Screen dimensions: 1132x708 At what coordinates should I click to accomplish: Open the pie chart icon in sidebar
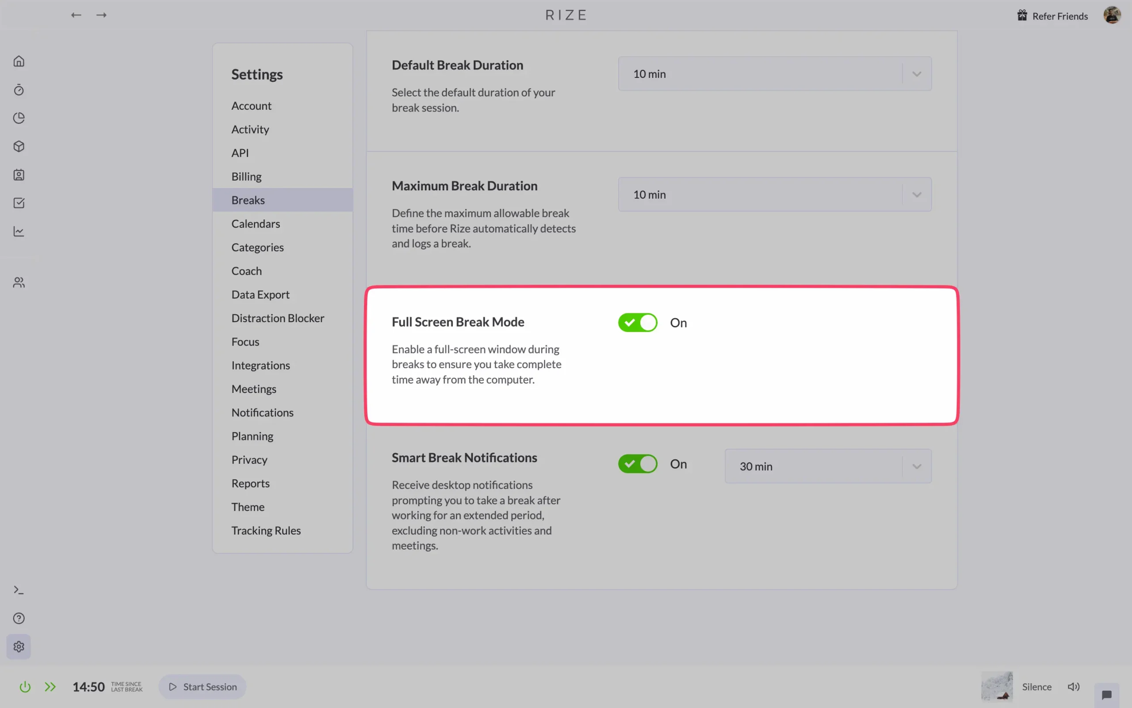(x=19, y=118)
